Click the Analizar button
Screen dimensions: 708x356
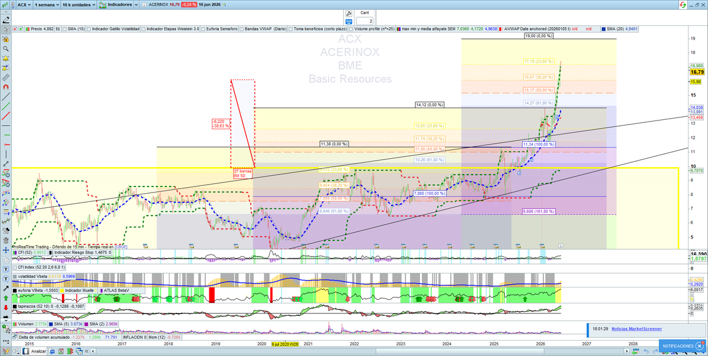[x=34, y=351]
